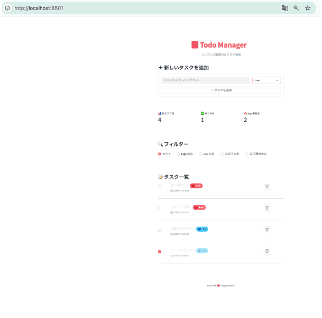
Task: Click the bar chart icon above total count 4
Action: tap(160, 113)
